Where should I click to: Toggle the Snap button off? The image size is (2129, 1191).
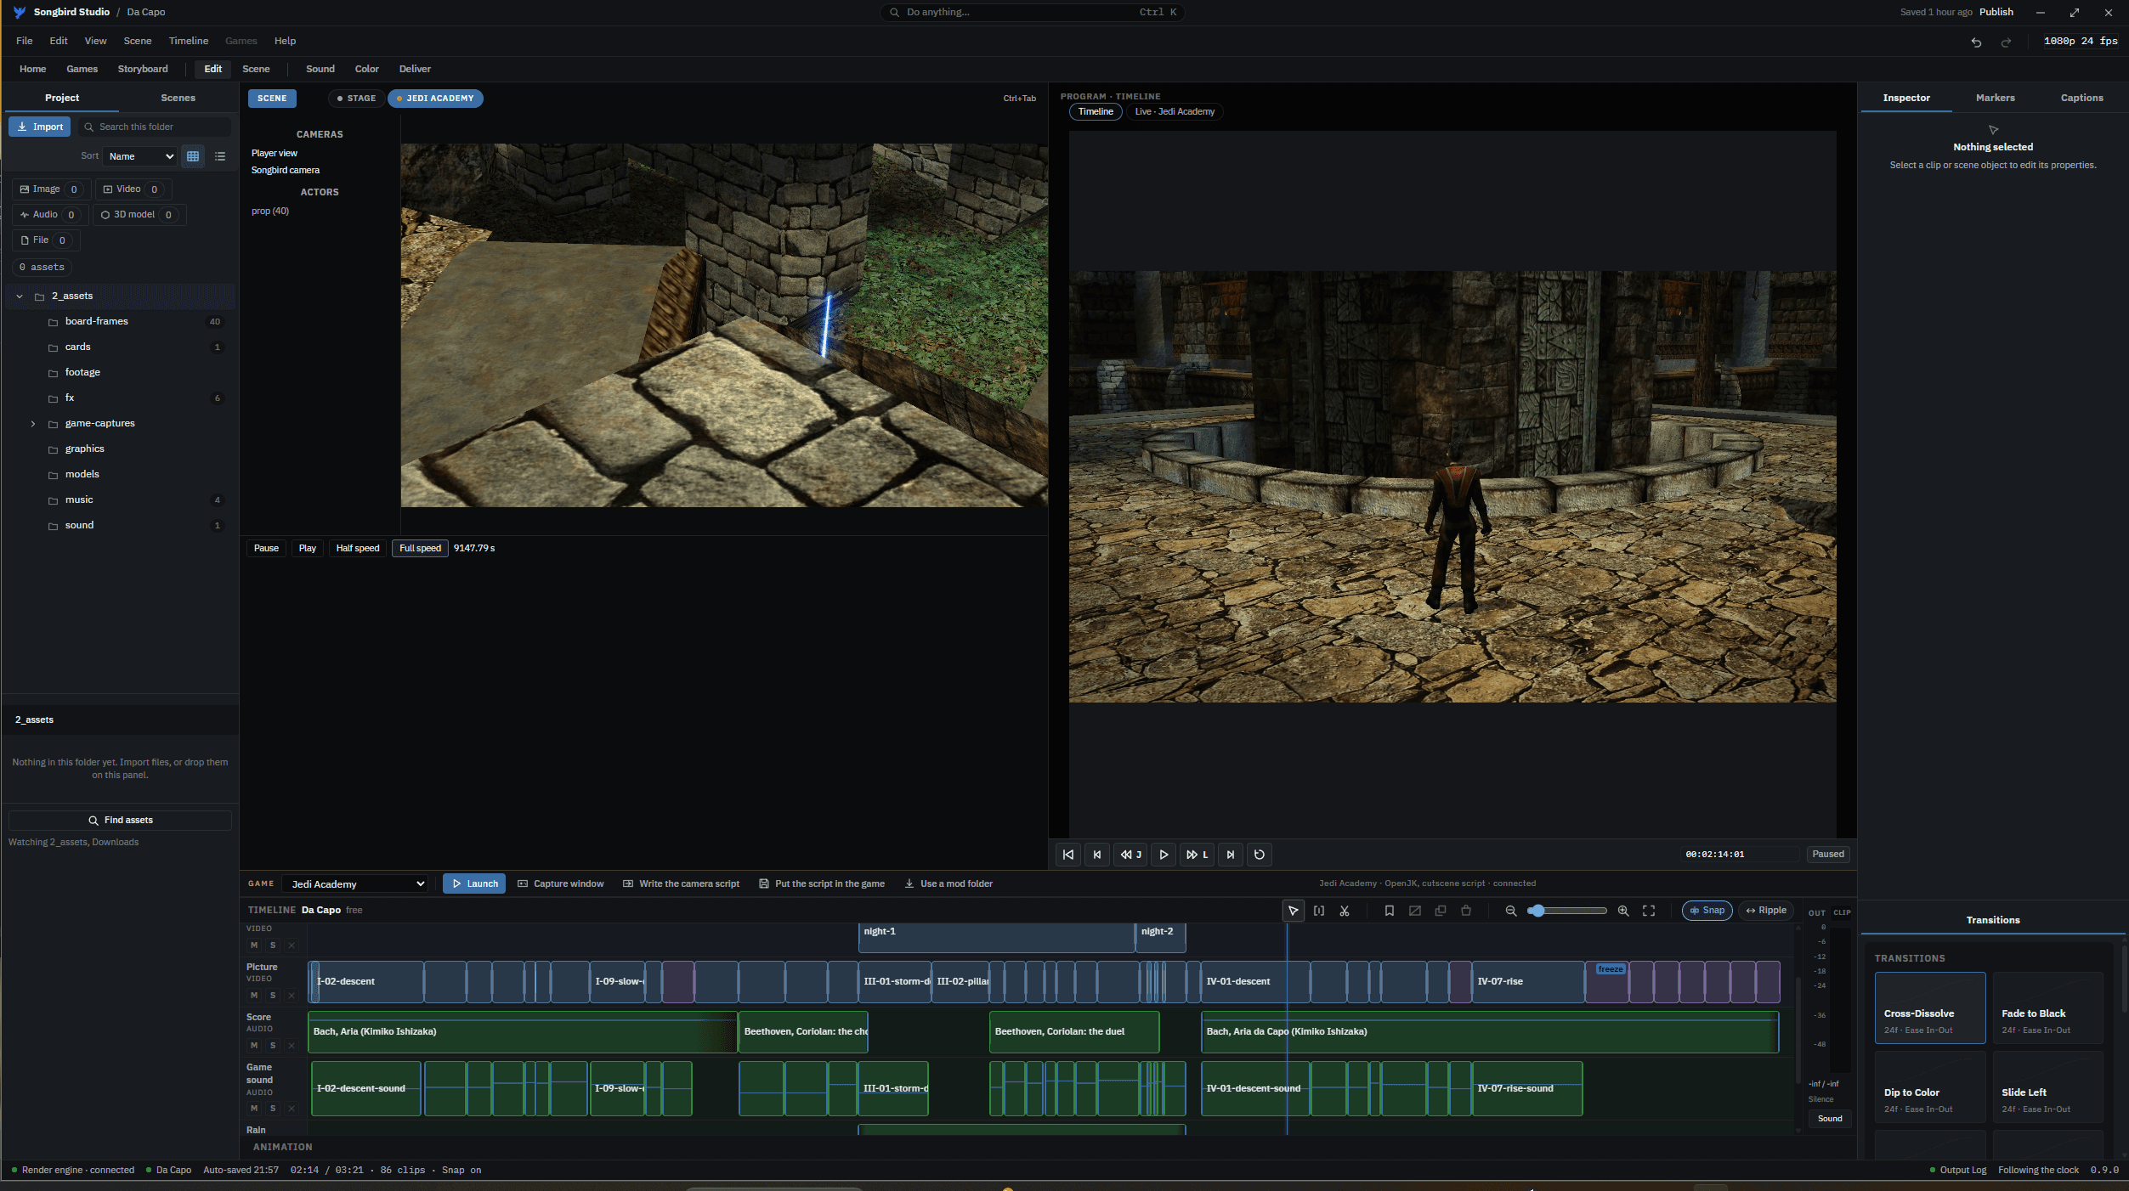pos(1707,911)
